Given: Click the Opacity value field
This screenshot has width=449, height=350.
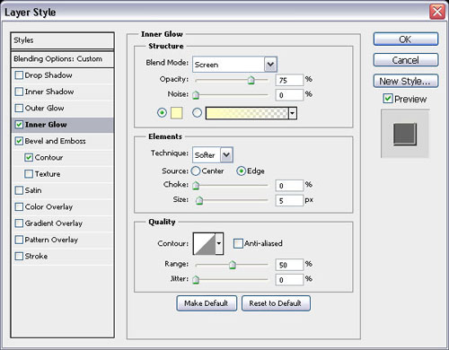Looking at the screenshot, I should click(x=289, y=80).
